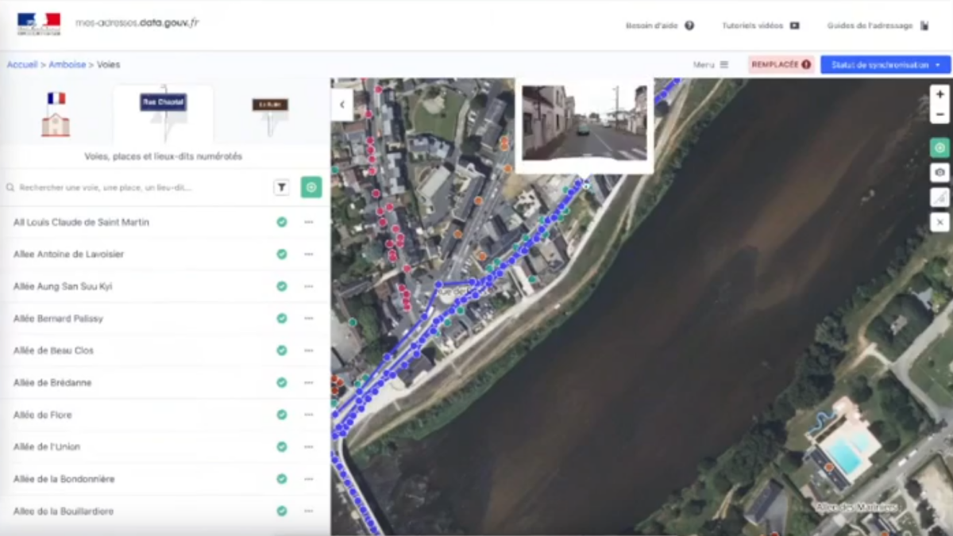Viewport: 953px width, 536px height.
Task: Click the street view photo thumbnail
Action: [584, 123]
